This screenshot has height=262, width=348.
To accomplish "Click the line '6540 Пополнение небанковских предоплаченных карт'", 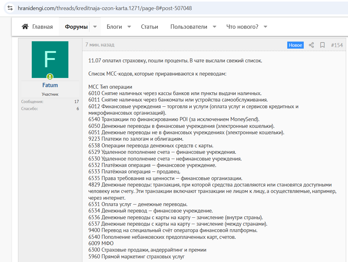I will (x=162, y=237).
